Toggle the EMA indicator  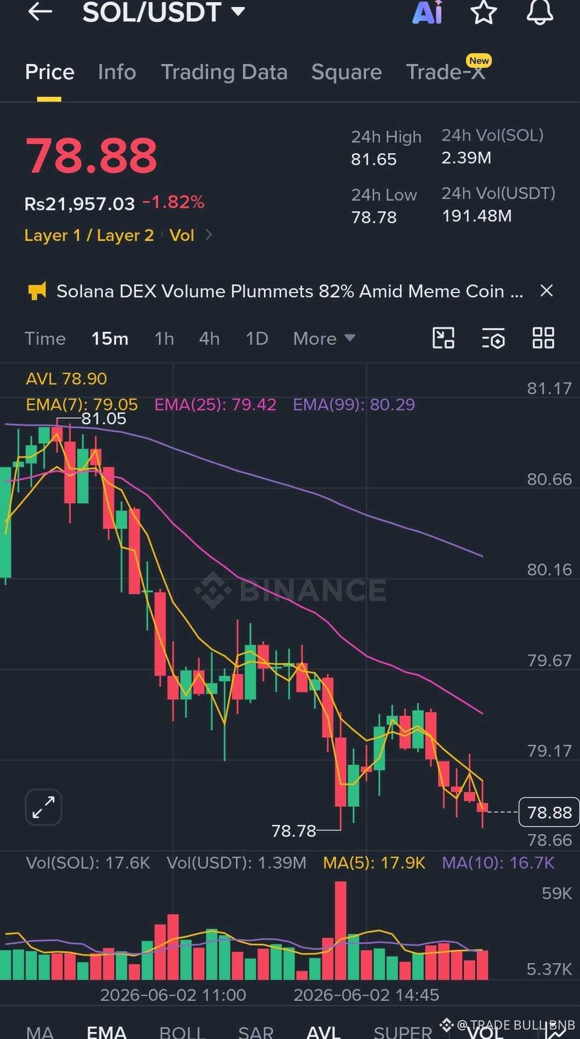(x=106, y=1032)
